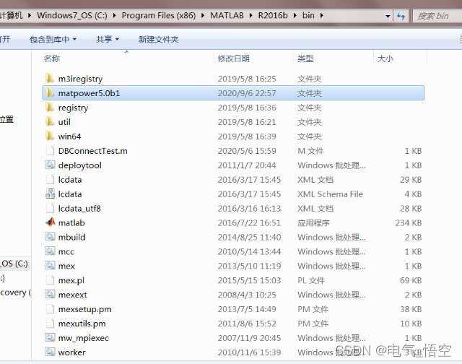Click the lcdata_utf8 file icon

(50, 208)
